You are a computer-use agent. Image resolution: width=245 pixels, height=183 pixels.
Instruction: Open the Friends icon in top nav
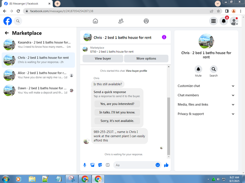point(121,21)
